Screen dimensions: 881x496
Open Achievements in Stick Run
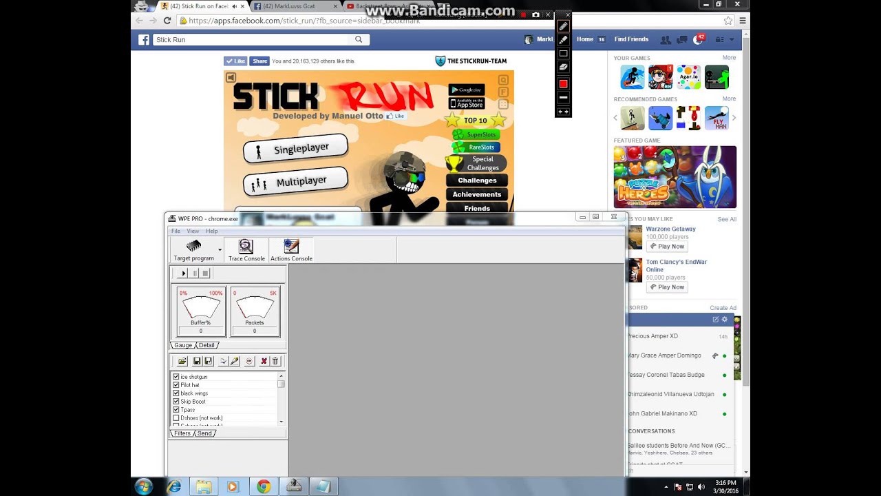477,194
